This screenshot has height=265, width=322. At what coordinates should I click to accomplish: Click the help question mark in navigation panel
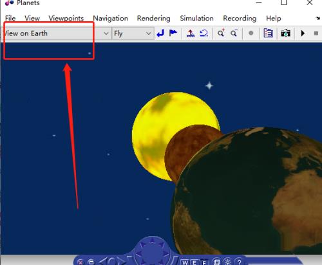239,262
